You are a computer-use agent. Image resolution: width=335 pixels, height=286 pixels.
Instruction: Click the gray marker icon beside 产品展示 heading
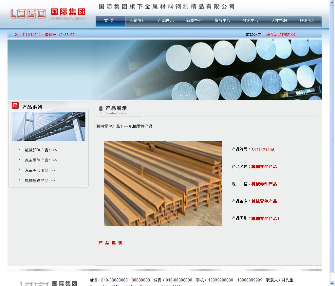(x=101, y=110)
